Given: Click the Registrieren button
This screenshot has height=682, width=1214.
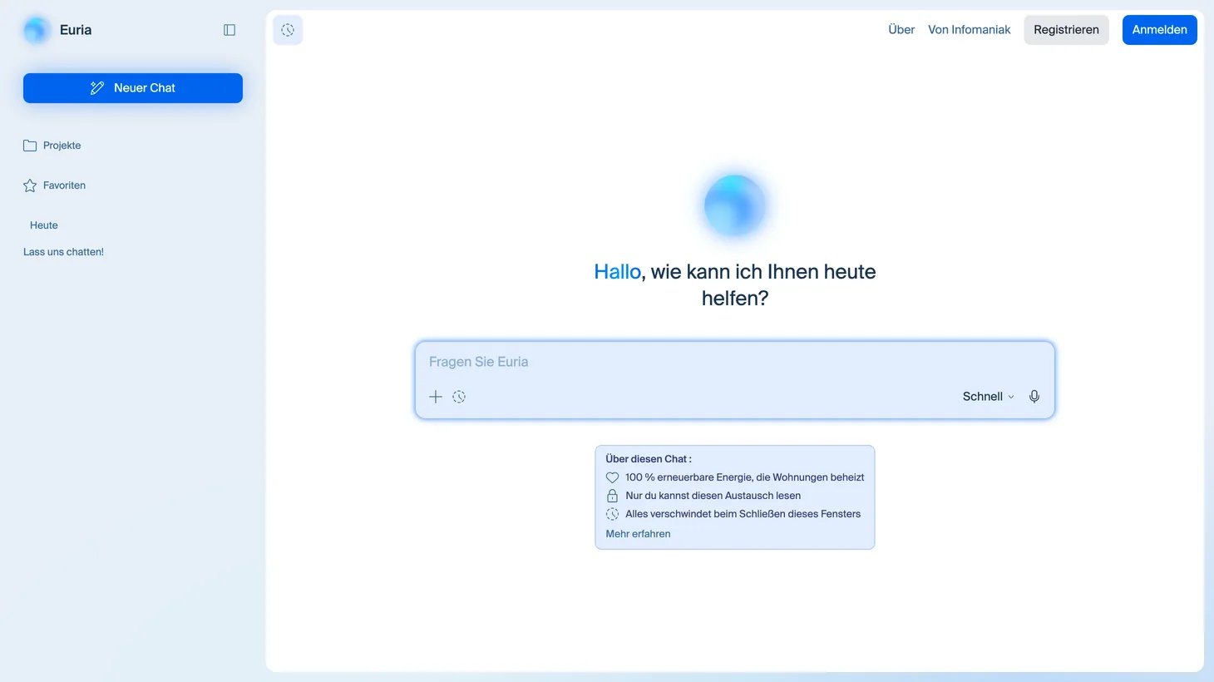Looking at the screenshot, I should [x=1066, y=30].
